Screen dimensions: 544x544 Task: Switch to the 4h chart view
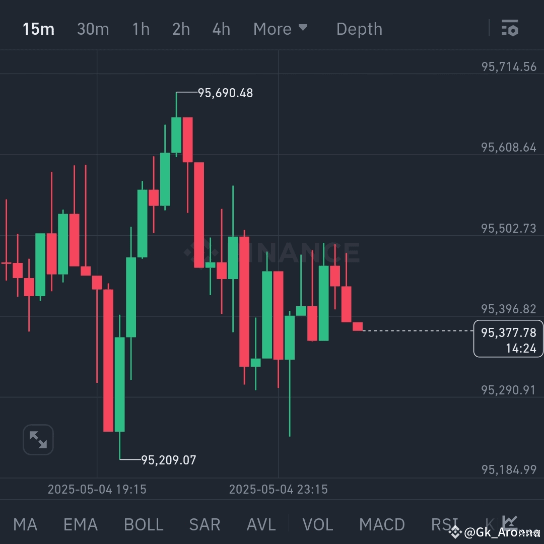coord(221,29)
